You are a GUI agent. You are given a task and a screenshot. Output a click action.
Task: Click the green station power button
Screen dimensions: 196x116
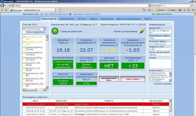tap(55, 31)
